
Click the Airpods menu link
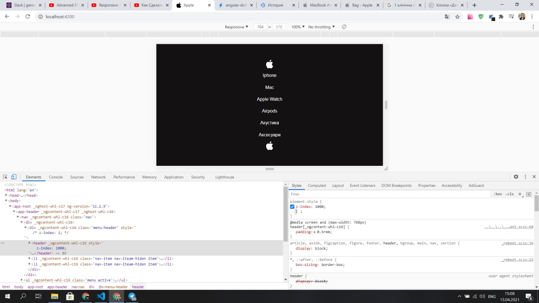(269, 111)
